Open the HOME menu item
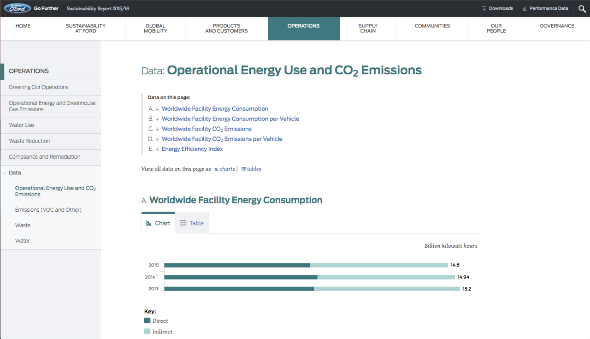 pos(23,26)
